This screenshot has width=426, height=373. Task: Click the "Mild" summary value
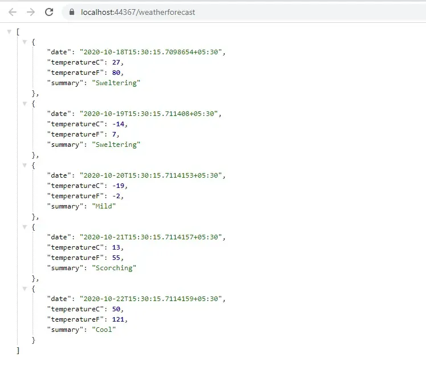click(104, 206)
